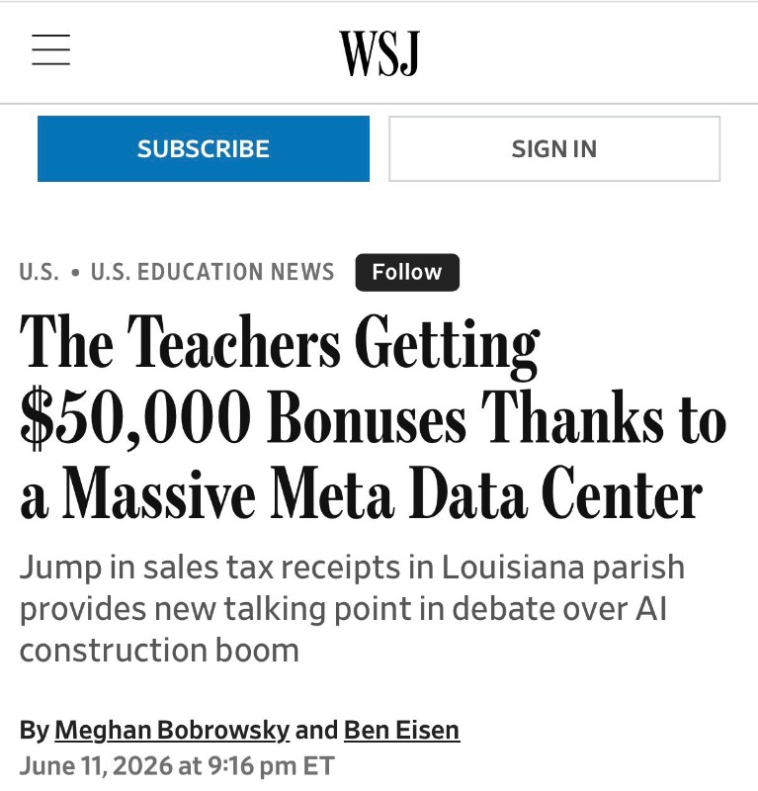View author Ben Eisen's profile
Screen dimensions: 758x791
[x=401, y=730]
